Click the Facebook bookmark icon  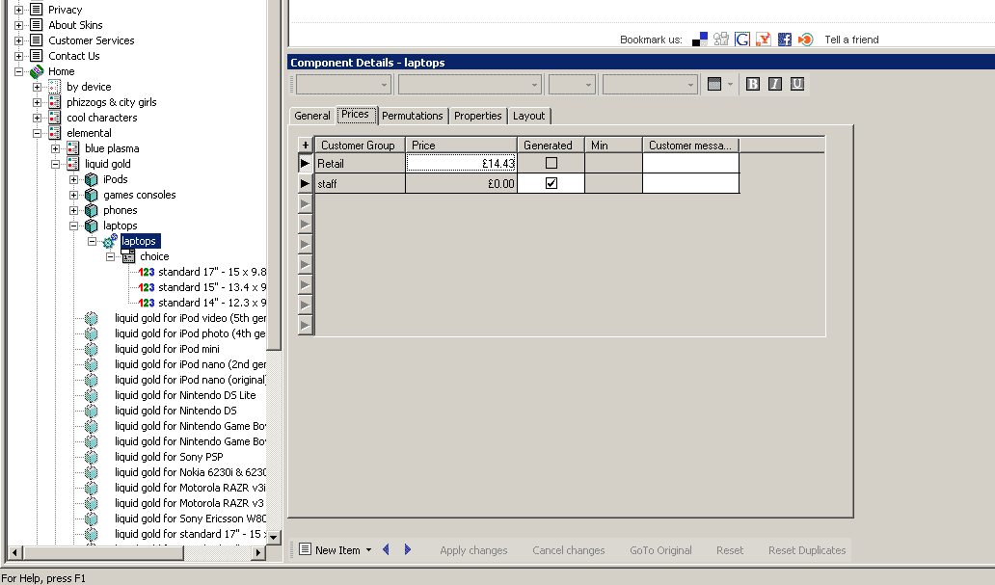pos(784,40)
